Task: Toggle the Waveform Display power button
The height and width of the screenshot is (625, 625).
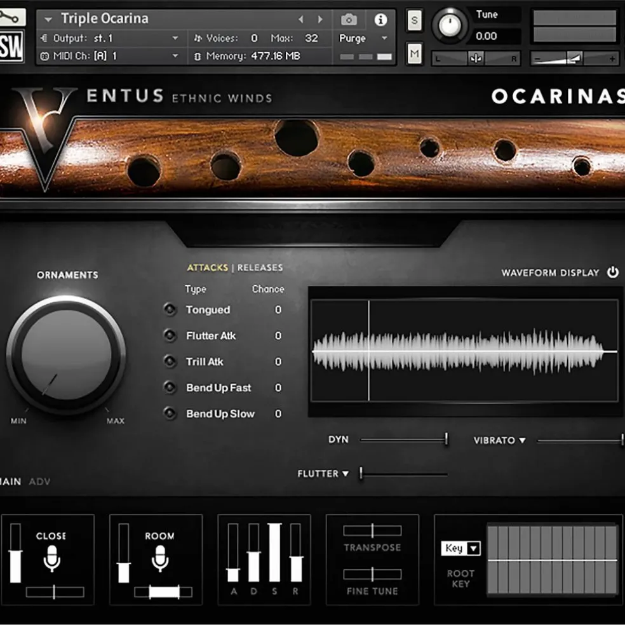Action: (x=613, y=272)
